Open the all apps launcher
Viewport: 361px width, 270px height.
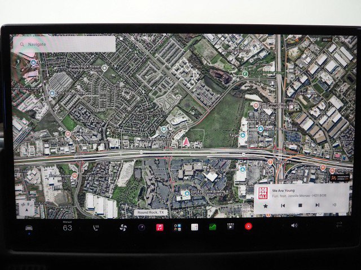click(177, 227)
